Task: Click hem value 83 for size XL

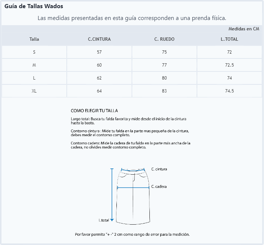Action: (164, 91)
